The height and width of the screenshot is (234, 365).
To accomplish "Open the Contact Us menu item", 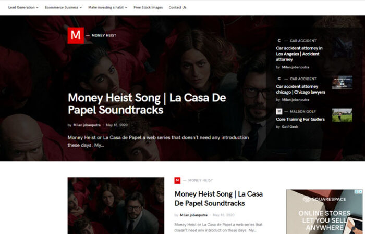I will tap(177, 7).
